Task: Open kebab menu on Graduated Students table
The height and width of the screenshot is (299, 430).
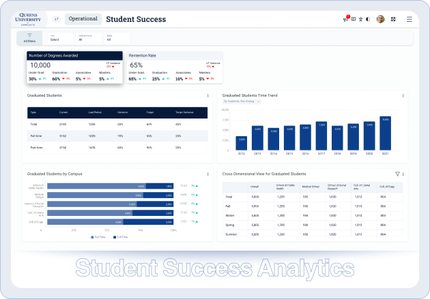Action: coord(208,96)
